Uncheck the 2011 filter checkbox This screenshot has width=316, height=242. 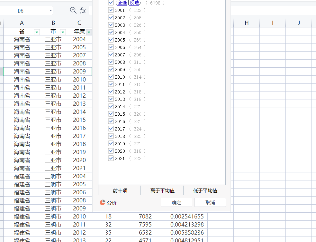point(111,84)
